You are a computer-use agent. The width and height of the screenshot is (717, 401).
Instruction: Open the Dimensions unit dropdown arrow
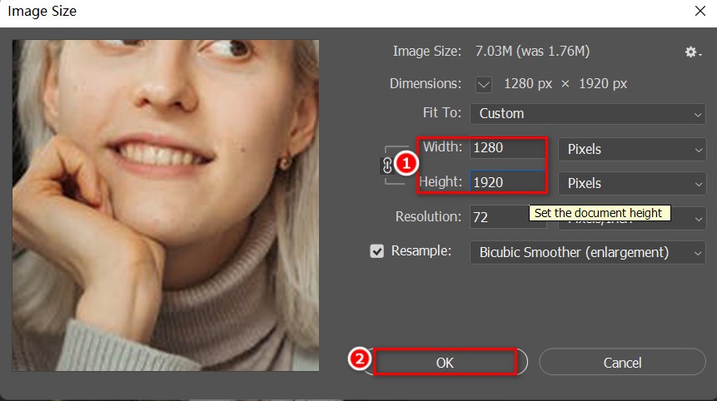pos(483,84)
